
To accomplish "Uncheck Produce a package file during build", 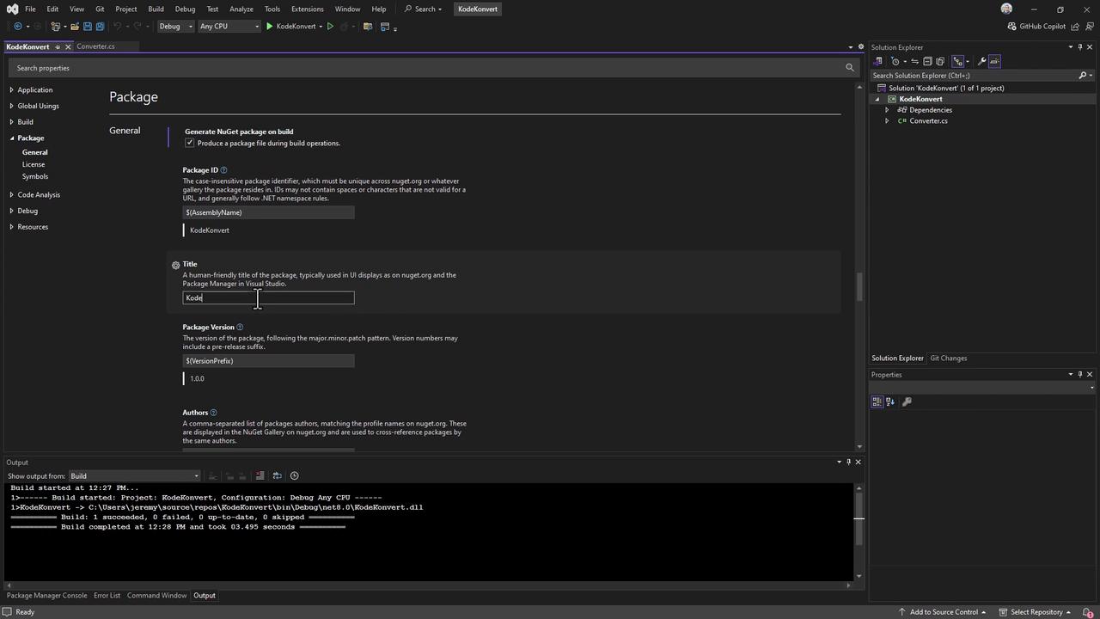I will (x=190, y=144).
